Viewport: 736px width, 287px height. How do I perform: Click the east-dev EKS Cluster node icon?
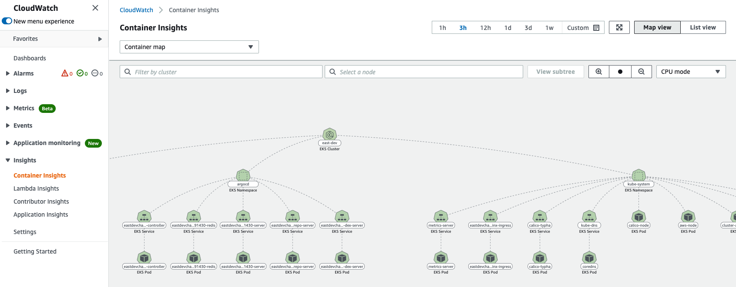[x=329, y=135]
